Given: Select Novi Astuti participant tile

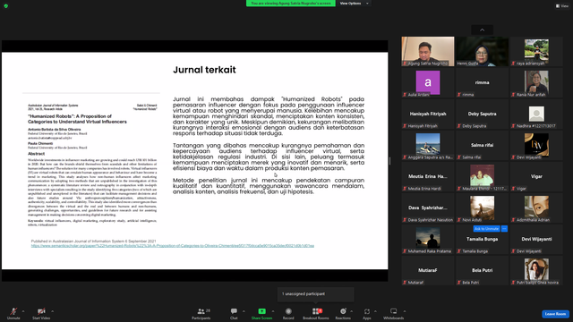Looking at the screenshot, I should (482, 208).
